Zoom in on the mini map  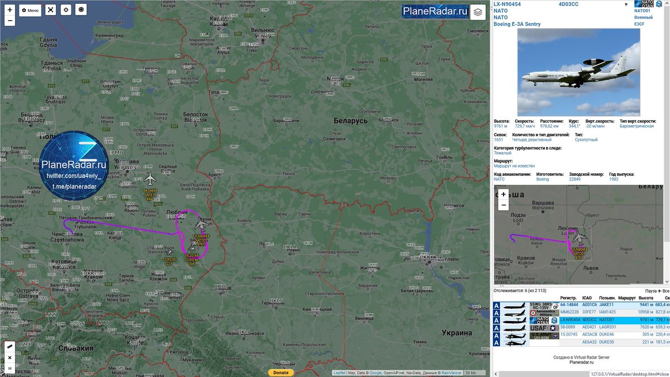504,194
